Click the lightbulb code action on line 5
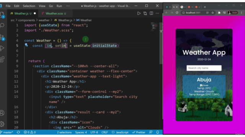 [x=26, y=45]
